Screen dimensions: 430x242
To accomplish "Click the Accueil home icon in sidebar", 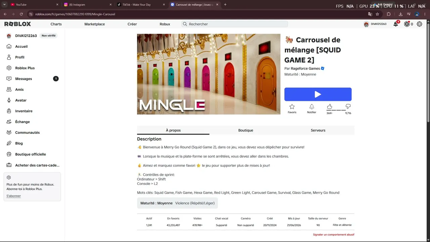I will click(x=9, y=46).
